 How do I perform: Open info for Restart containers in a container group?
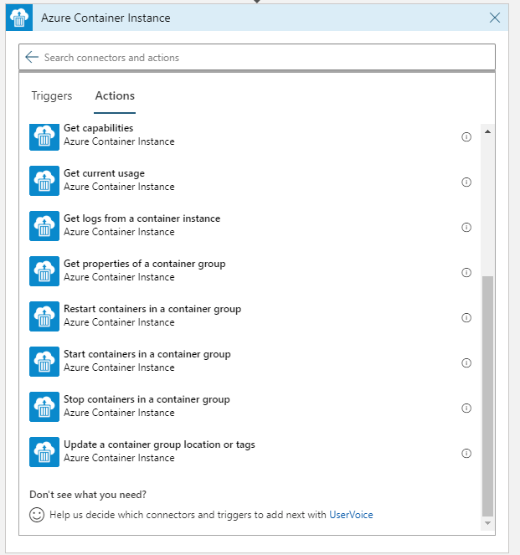[x=466, y=318]
